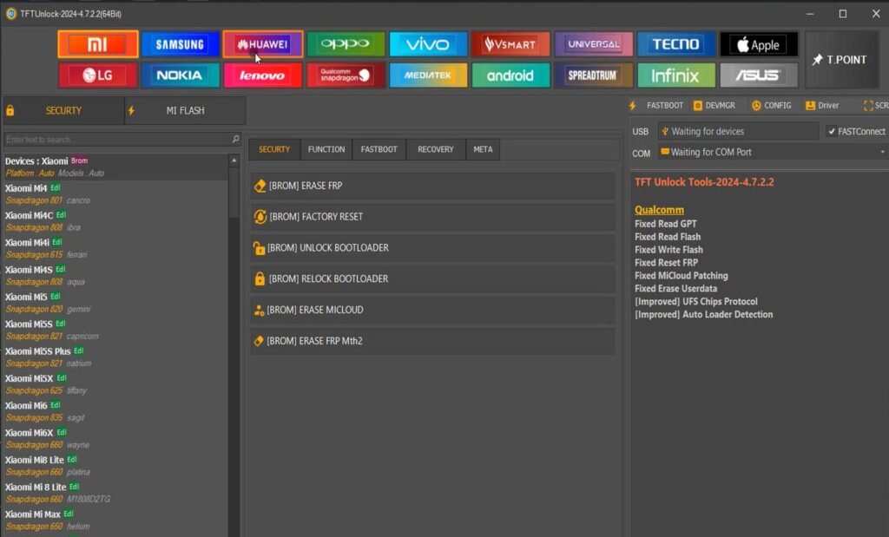Open the RECOVERY tab
Image resolution: width=889 pixels, height=537 pixels.
[x=436, y=149]
